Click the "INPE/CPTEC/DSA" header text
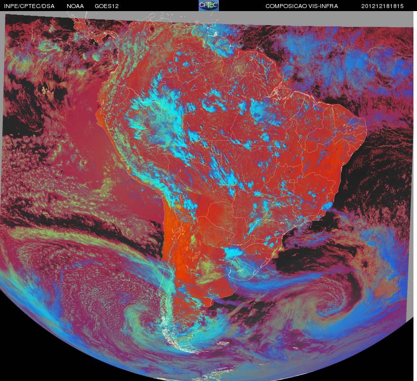This screenshot has height=381, width=417. [x=29, y=6]
